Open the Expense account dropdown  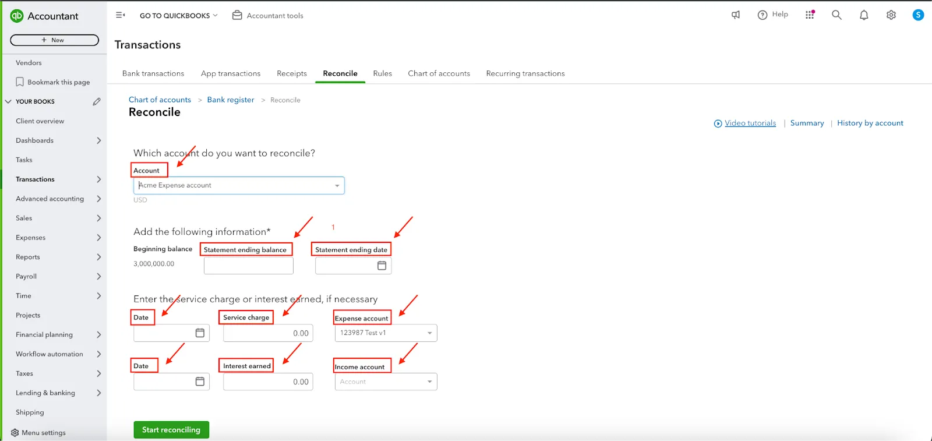pyautogui.click(x=386, y=333)
